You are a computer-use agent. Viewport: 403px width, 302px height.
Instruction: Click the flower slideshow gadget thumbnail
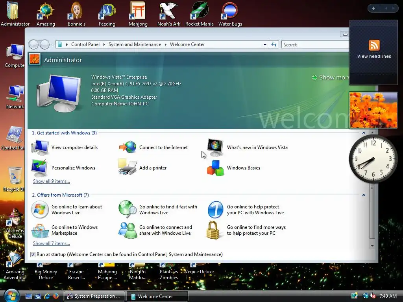pyautogui.click(x=373, y=110)
